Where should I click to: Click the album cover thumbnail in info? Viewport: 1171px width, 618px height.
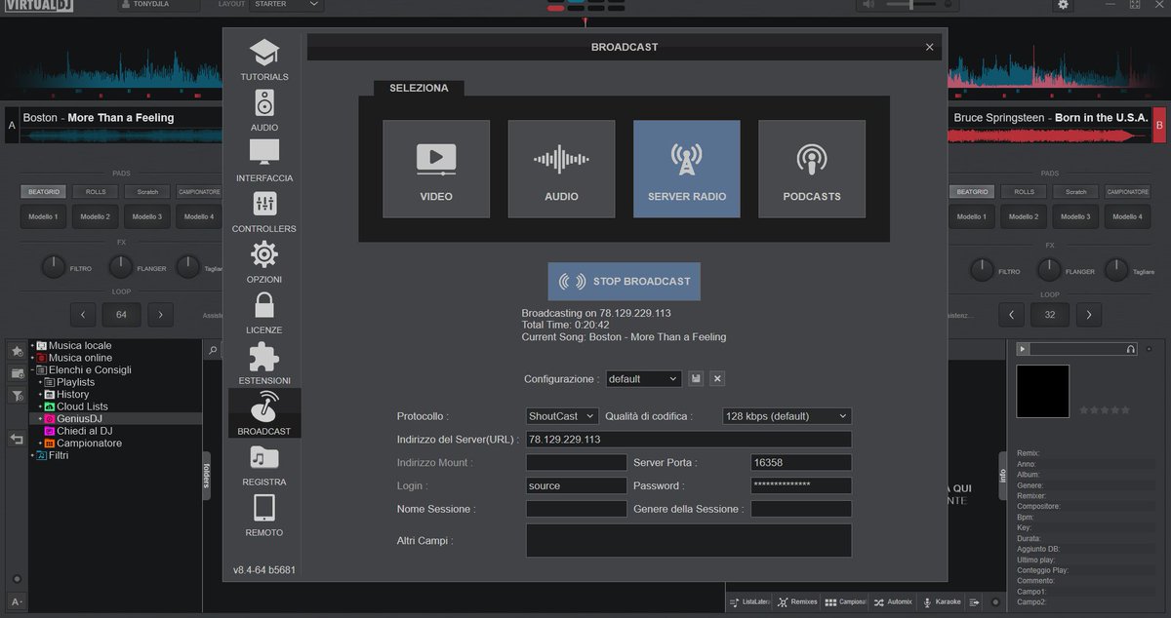click(x=1043, y=392)
